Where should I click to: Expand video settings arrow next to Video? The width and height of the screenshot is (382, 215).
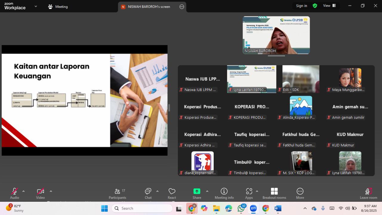[x=51, y=191]
